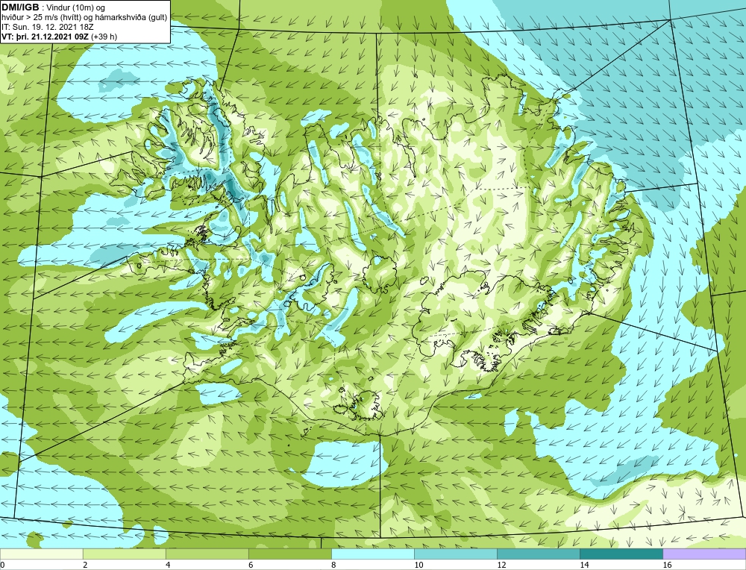Screen dimensions: 746x570
Task: Click the light green 2–4 m/s legend swatch
Action: tap(124, 554)
